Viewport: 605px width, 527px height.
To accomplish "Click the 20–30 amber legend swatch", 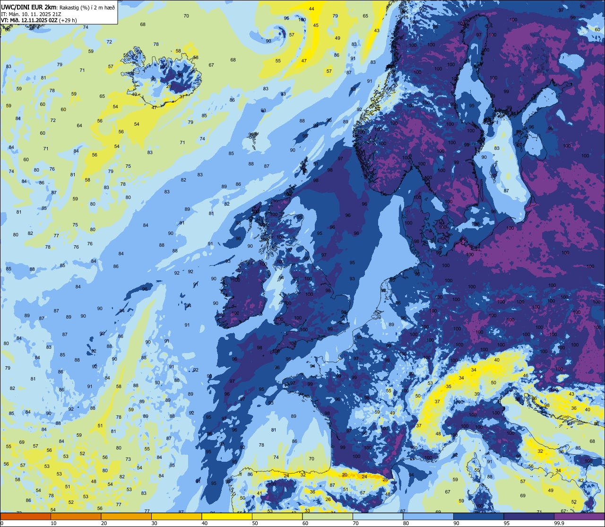I will click(126, 516).
